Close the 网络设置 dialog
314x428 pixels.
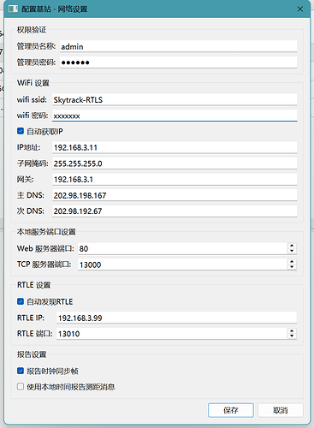click(x=300, y=9)
